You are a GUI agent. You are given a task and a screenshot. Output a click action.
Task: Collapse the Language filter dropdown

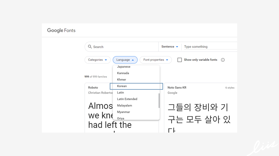click(x=125, y=60)
